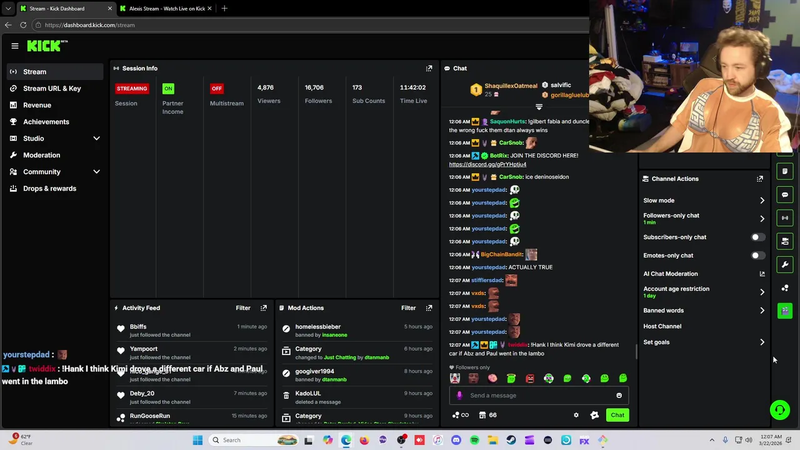800x450 pixels.
Task: Click Bbiffs in Activity Feed
Action: 138,327
